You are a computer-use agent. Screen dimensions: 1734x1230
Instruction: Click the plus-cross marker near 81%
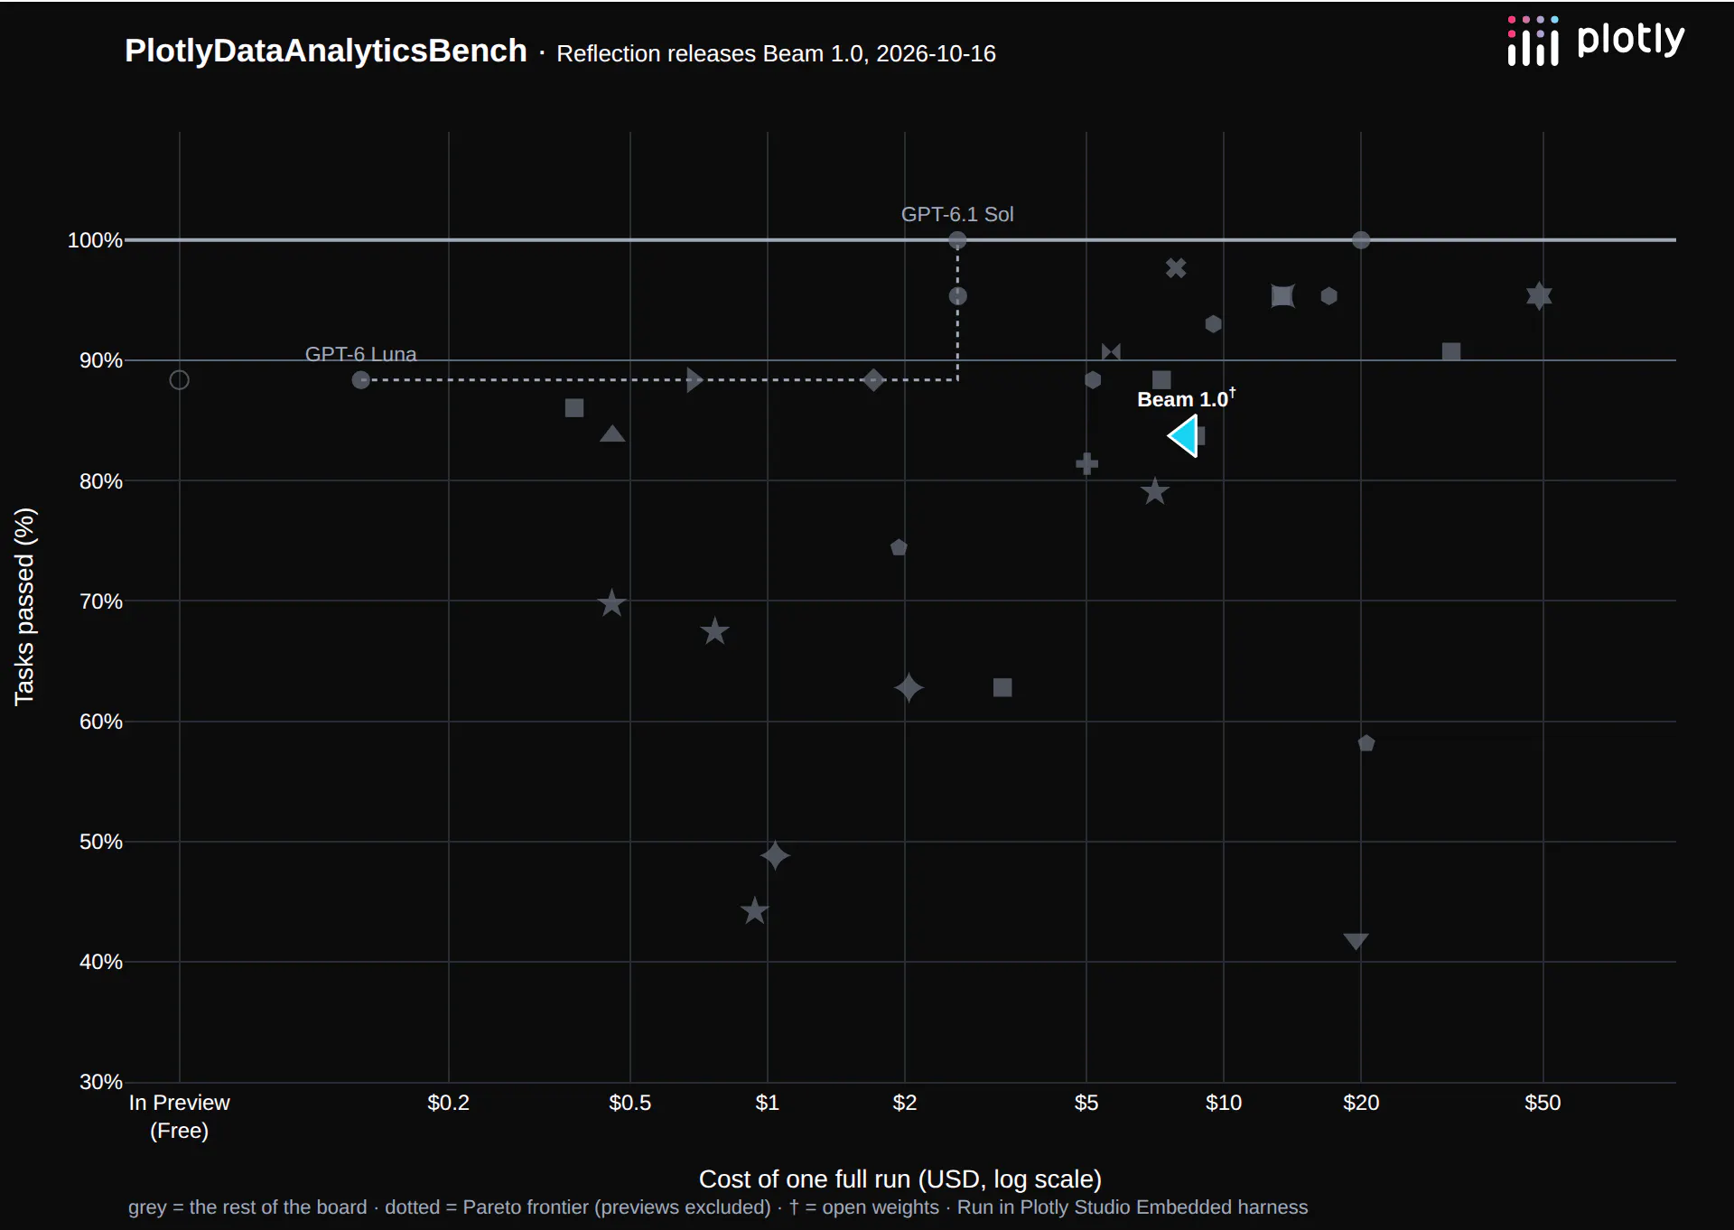(x=1086, y=464)
